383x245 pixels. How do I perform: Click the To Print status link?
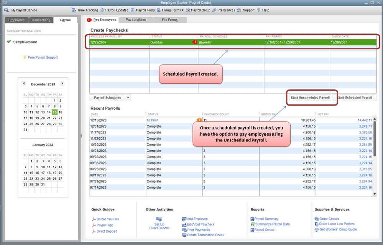(152, 120)
